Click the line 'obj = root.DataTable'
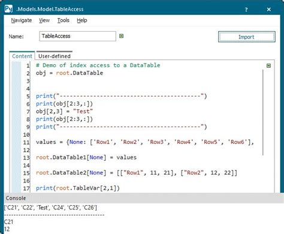This screenshot has width=284, height=234. (x=70, y=73)
